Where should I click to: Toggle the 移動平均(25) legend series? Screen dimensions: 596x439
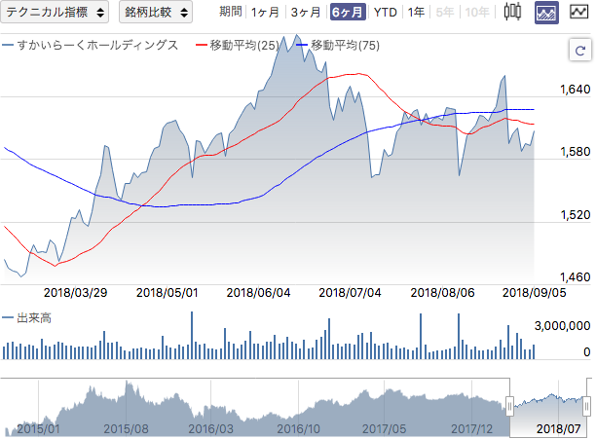[238, 45]
